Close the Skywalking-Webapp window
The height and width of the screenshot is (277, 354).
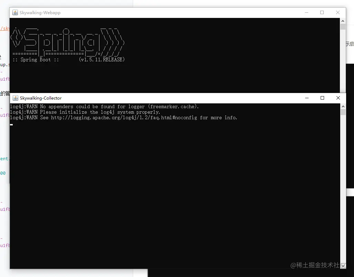[x=338, y=13]
